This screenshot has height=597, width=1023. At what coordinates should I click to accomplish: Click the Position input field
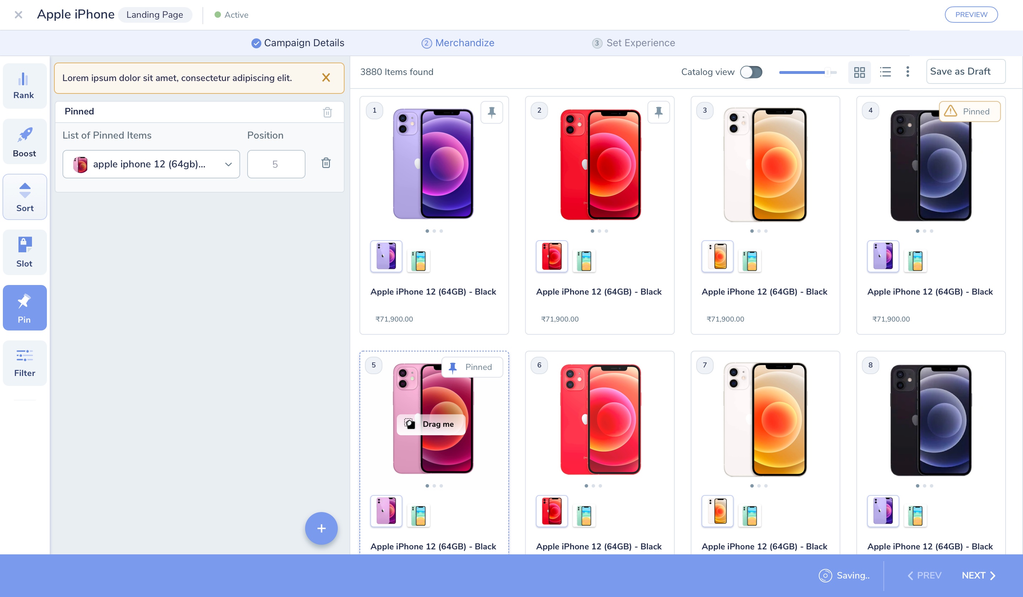[x=276, y=164]
